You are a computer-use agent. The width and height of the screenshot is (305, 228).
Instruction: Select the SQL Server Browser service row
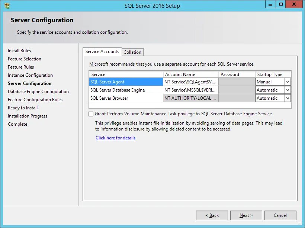tap(126, 98)
